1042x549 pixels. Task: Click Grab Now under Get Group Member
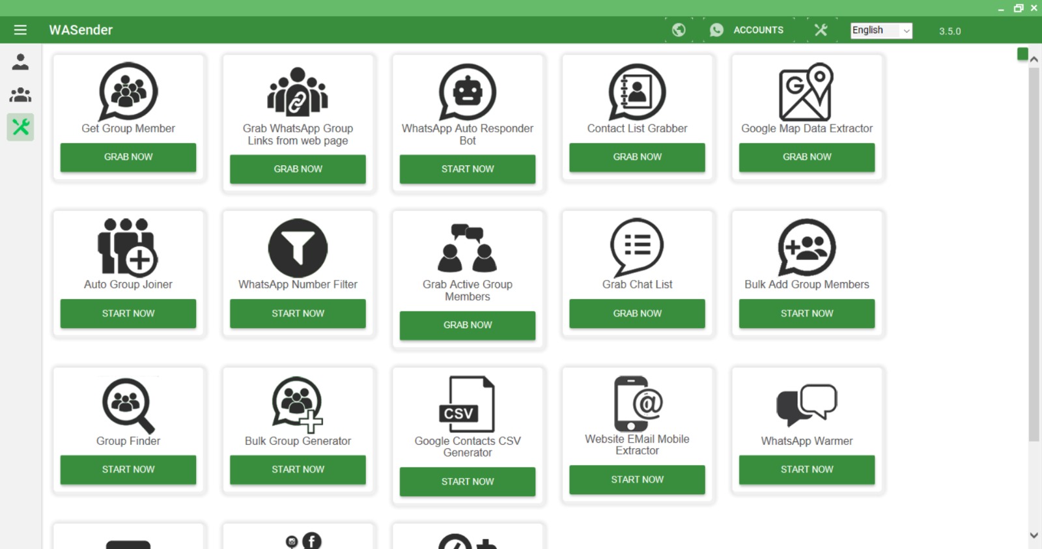pyautogui.click(x=128, y=157)
